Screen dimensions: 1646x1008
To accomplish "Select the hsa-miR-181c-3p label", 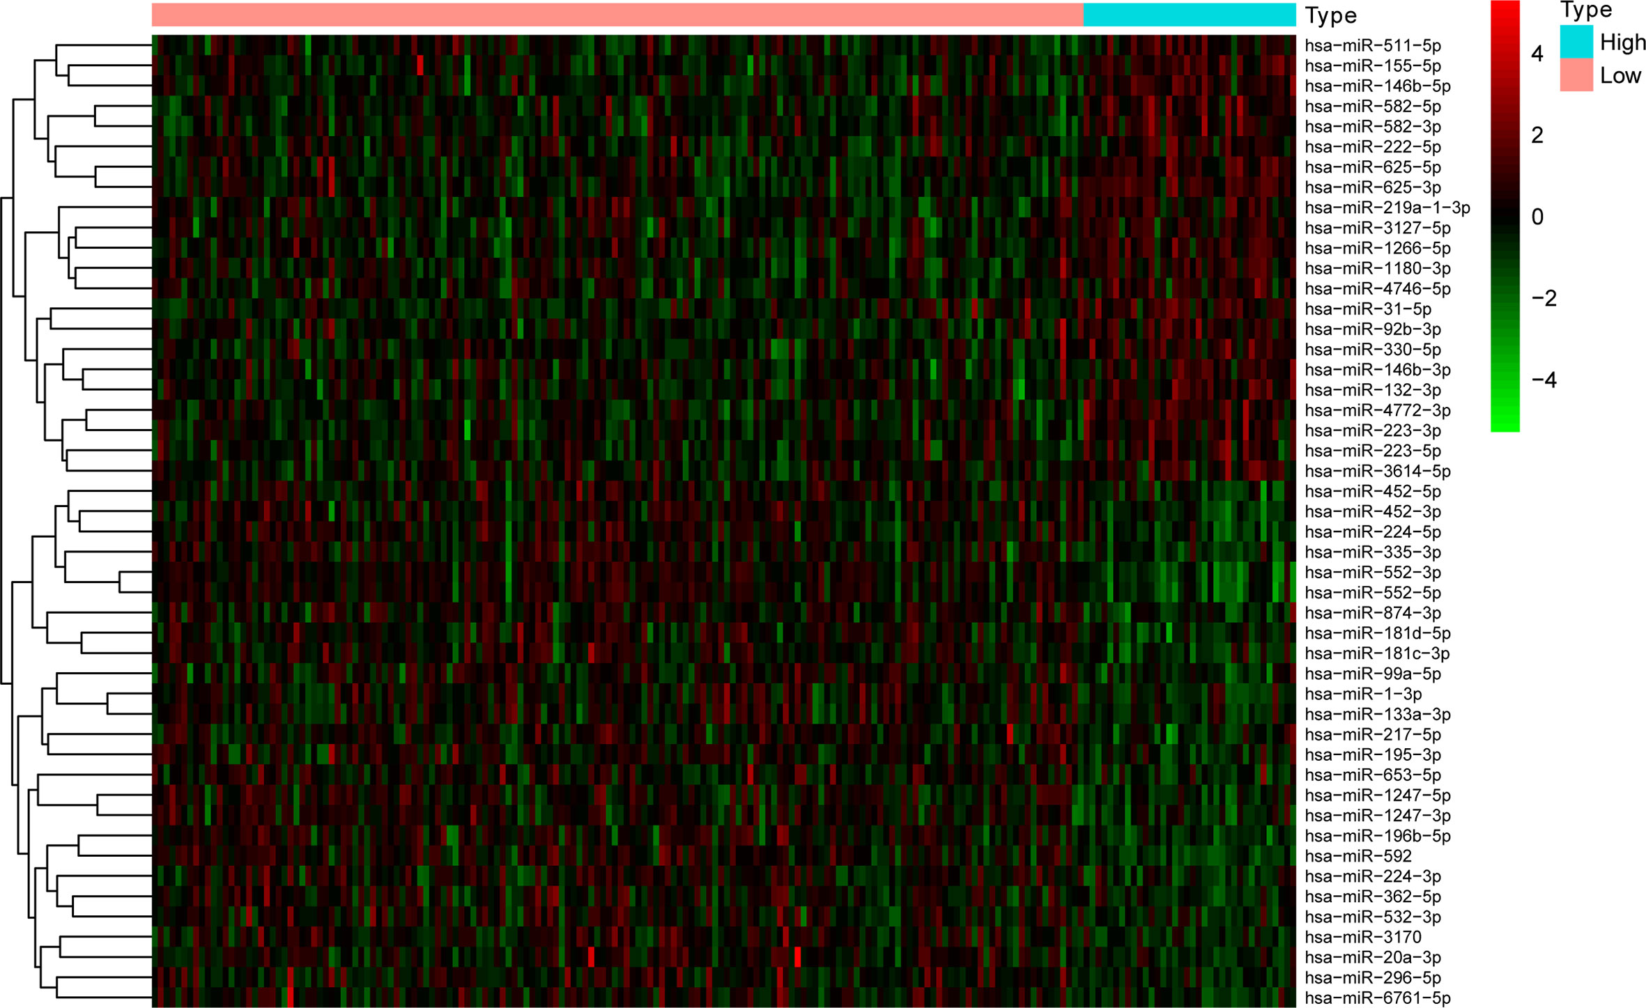I will [1378, 653].
